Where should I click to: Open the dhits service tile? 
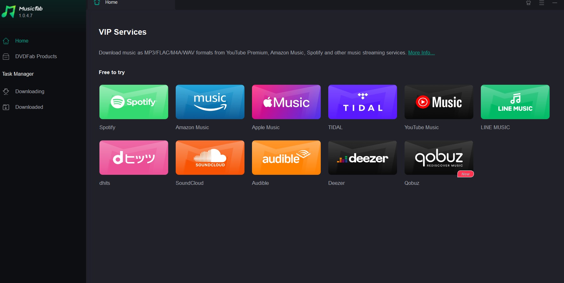click(134, 158)
